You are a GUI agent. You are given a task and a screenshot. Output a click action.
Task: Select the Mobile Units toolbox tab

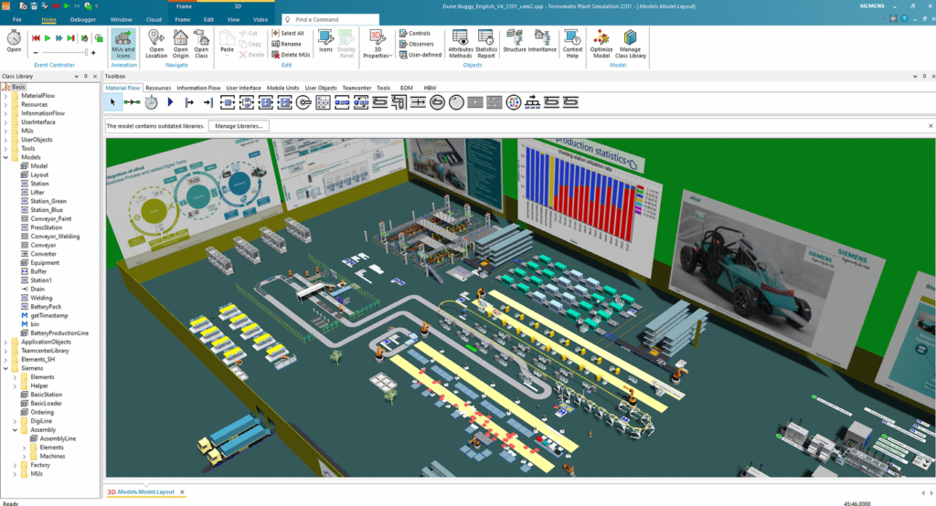click(283, 88)
